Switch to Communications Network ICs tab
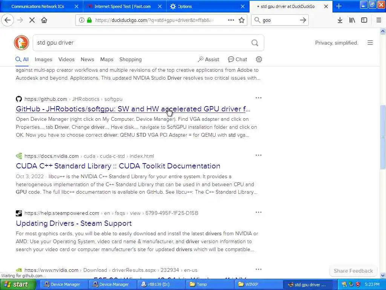 (38, 6)
